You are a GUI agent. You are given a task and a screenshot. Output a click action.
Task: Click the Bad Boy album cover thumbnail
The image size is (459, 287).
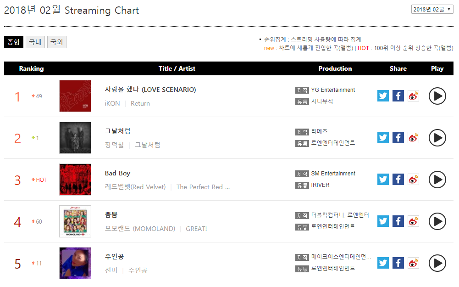click(75, 180)
